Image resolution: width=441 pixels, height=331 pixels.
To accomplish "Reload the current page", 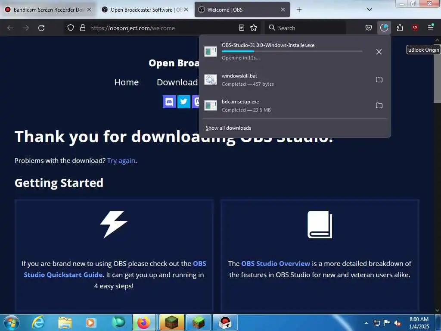I will tap(41, 28).
